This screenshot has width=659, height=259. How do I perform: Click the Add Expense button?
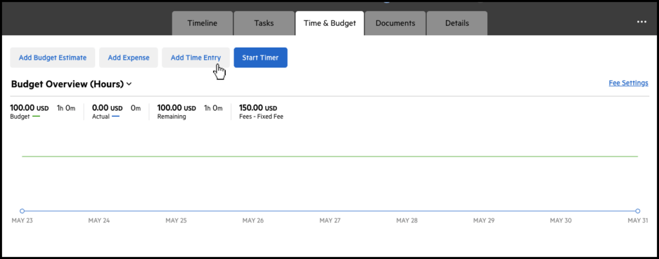click(x=128, y=57)
